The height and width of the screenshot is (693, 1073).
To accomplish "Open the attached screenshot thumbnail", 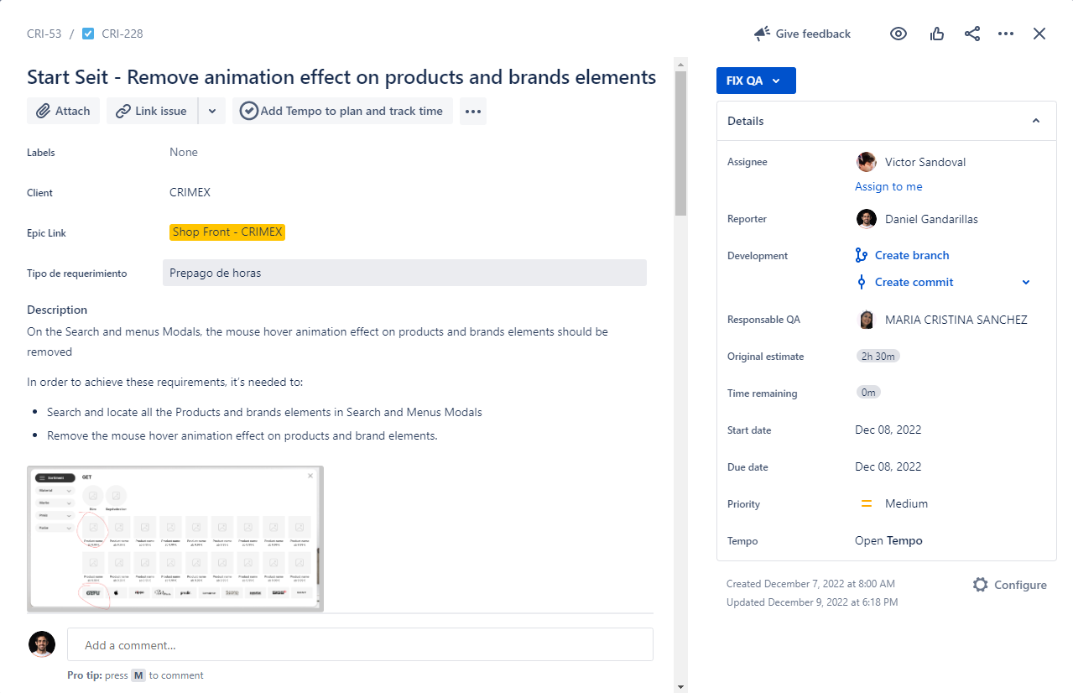I will point(175,538).
